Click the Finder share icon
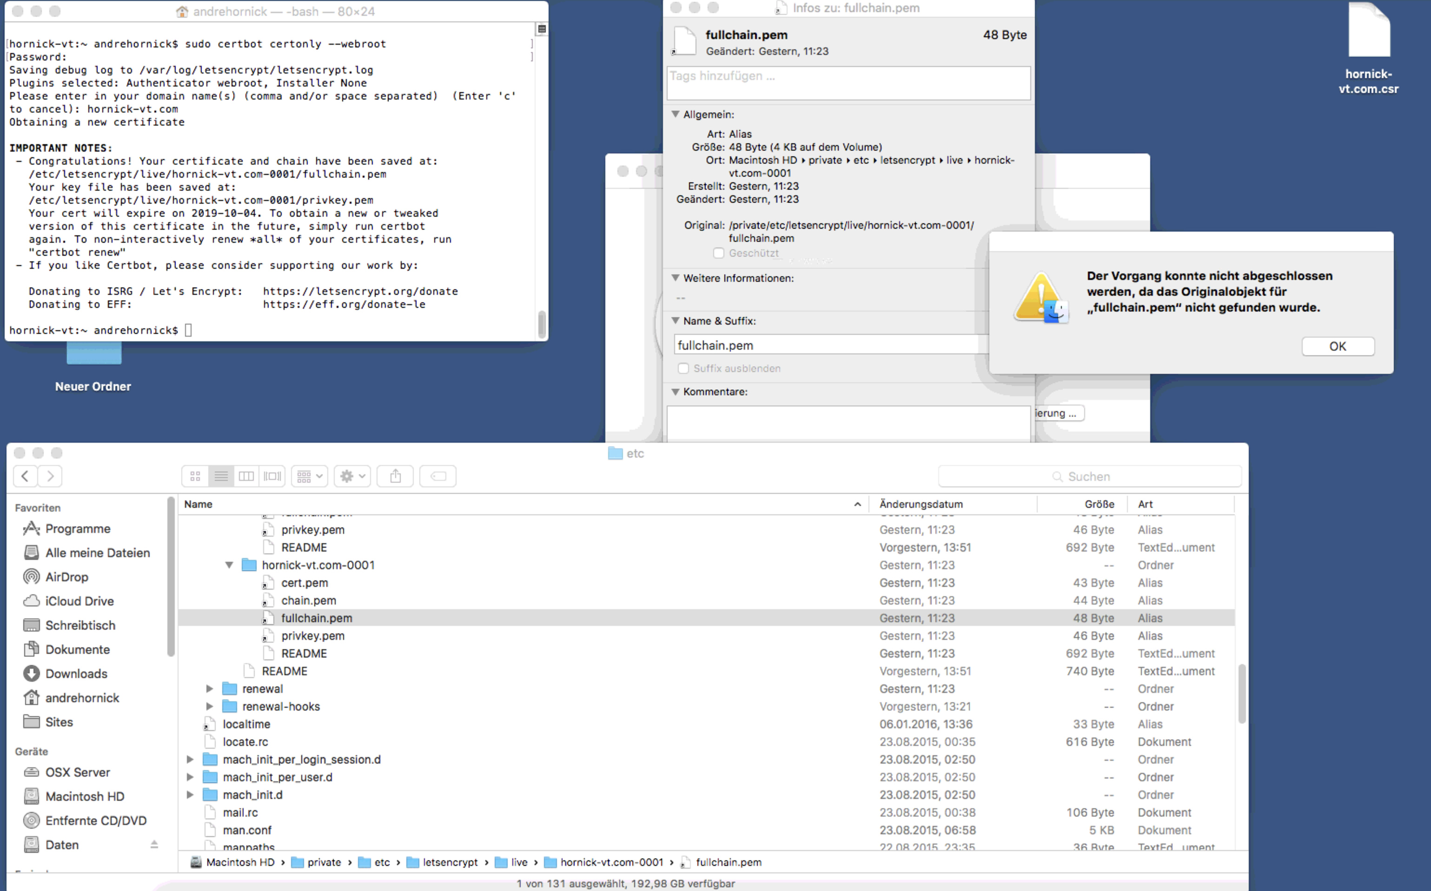1431x891 pixels. pyautogui.click(x=395, y=476)
